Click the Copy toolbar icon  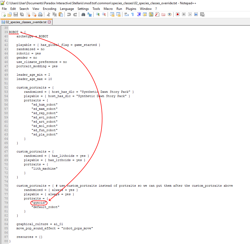[x=55, y=14]
